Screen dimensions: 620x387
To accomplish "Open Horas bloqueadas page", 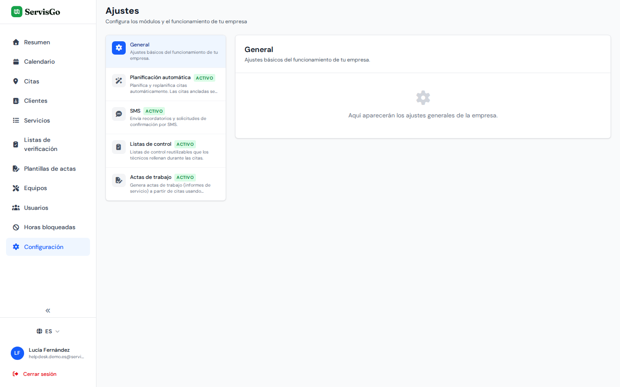I will click(x=48, y=227).
